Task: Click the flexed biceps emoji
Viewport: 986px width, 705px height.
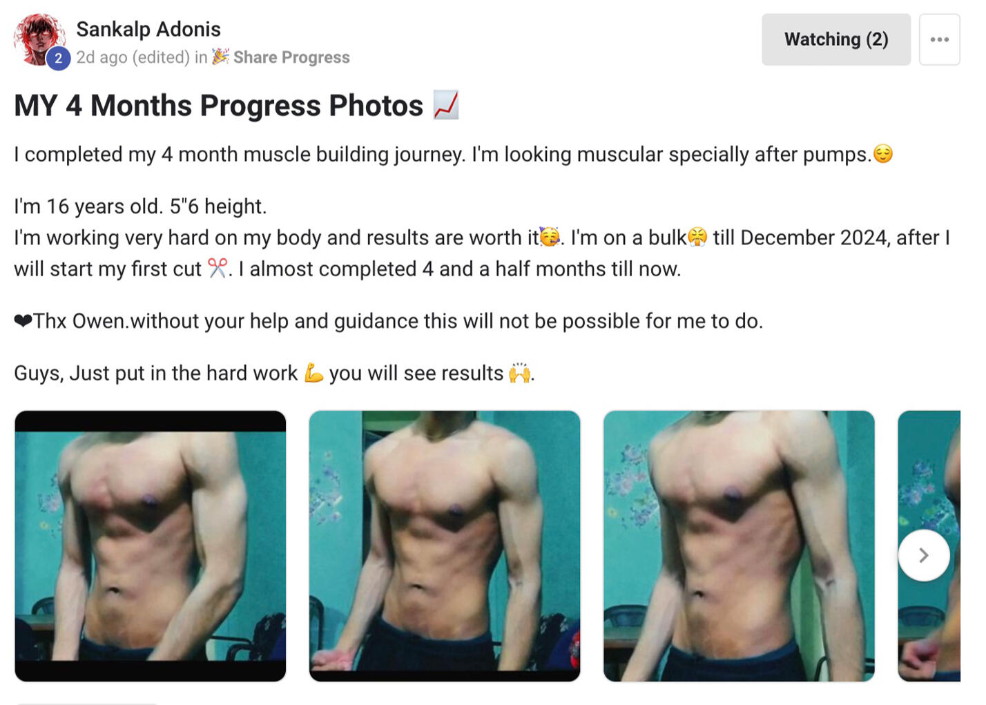Action: tap(313, 373)
